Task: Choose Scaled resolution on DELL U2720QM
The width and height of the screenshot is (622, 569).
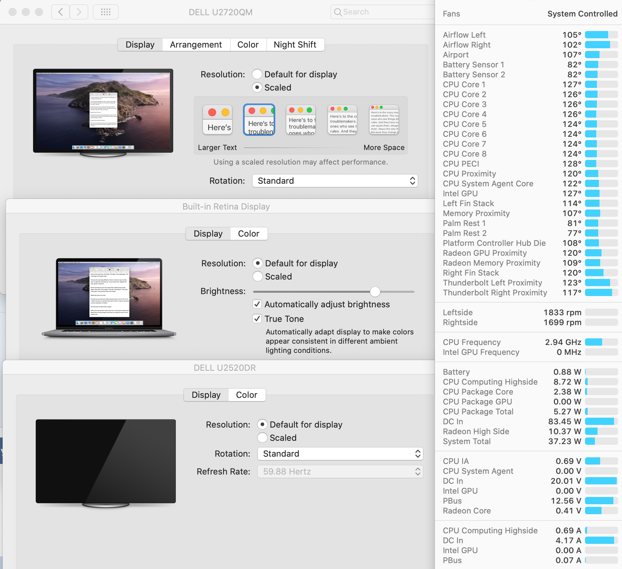Action: click(x=257, y=87)
